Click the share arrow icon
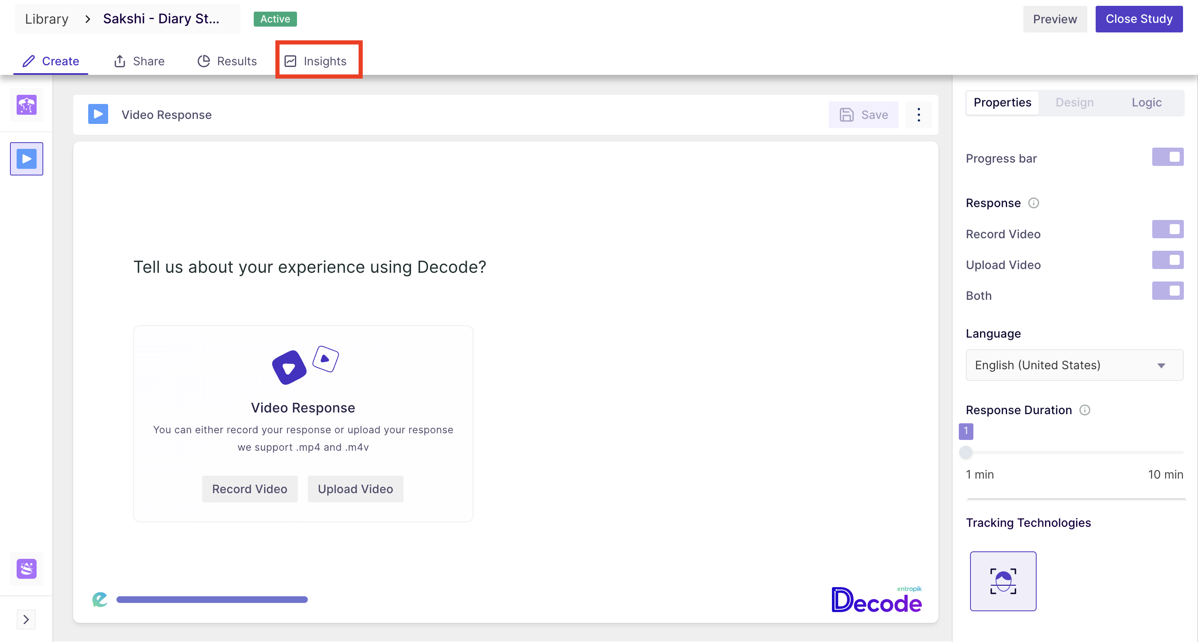The width and height of the screenshot is (1198, 642). click(119, 61)
